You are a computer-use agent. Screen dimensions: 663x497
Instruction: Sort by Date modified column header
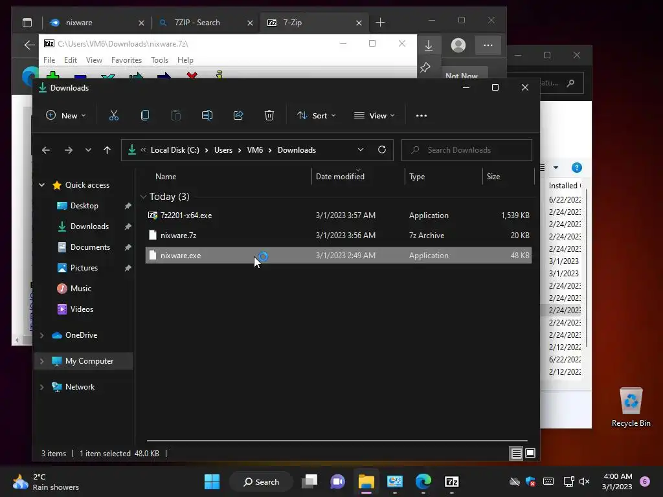tap(340, 177)
